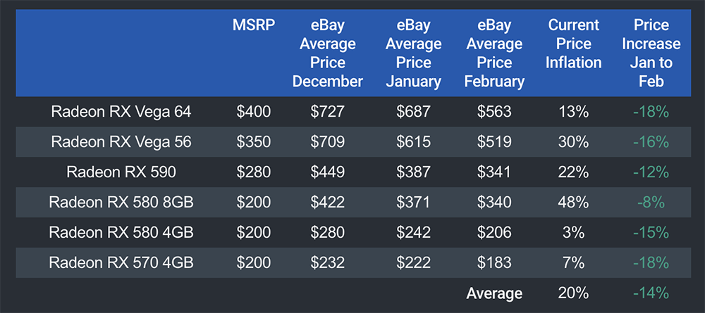705x313 pixels.
Task: Click the $727 December price cell
Action: [328, 112]
